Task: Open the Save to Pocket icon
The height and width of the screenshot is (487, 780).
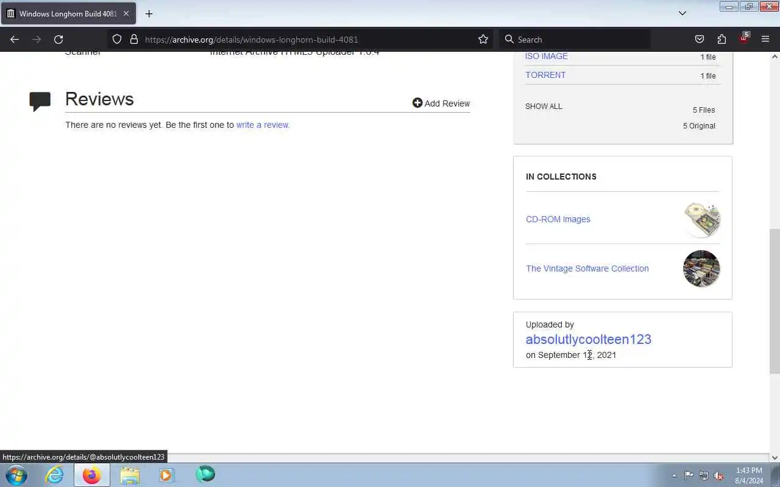Action: tap(700, 39)
